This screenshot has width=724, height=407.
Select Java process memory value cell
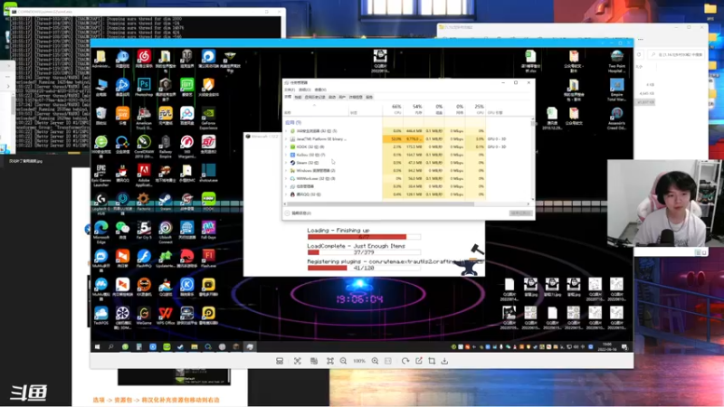(x=414, y=139)
